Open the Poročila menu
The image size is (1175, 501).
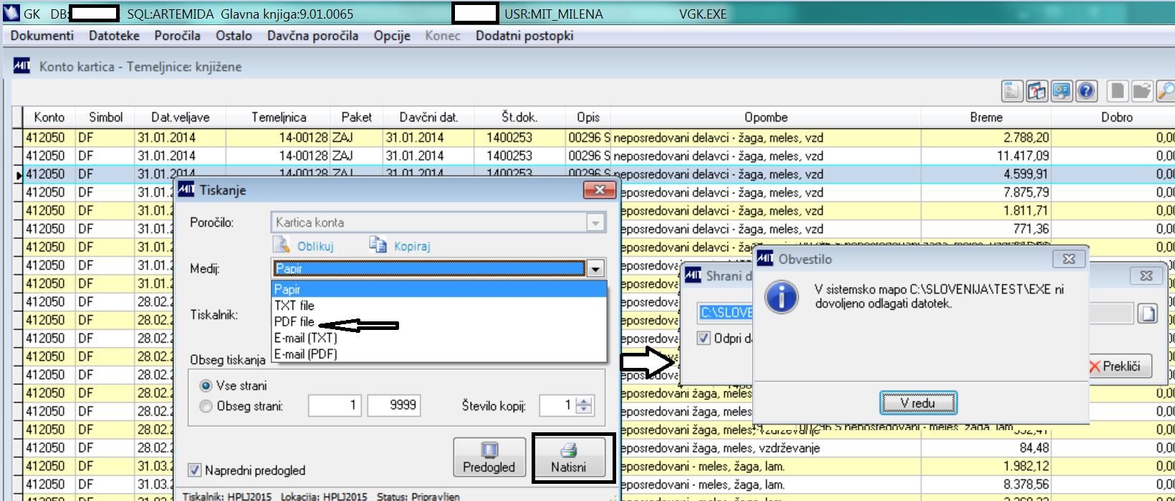[177, 36]
